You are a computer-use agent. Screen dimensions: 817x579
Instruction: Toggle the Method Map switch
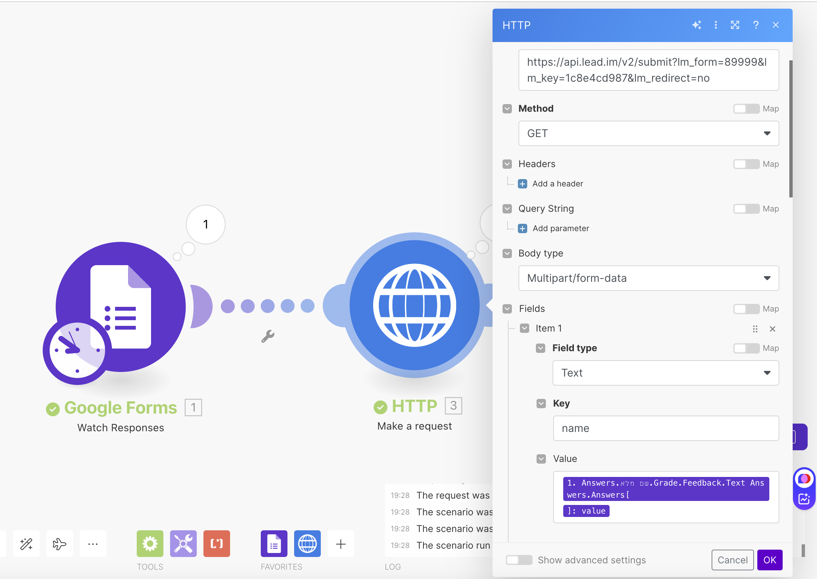click(x=746, y=109)
